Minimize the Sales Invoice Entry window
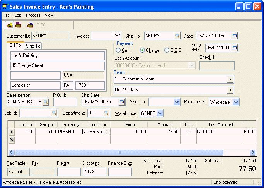The width and height of the screenshot is (264, 188). tap(239, 7)
